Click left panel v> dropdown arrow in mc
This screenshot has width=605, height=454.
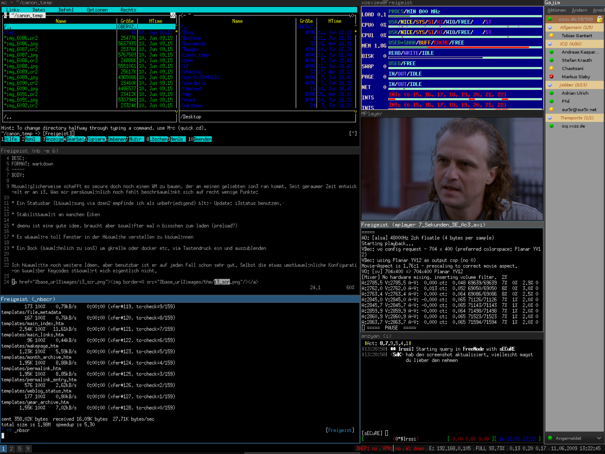[173, 15]
